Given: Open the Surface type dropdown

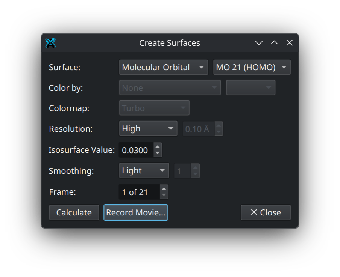Looking at the screenshot, I should pyautogui.click(x=163, y=68).
